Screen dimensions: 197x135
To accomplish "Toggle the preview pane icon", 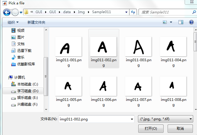I will (x=181, y=22).
